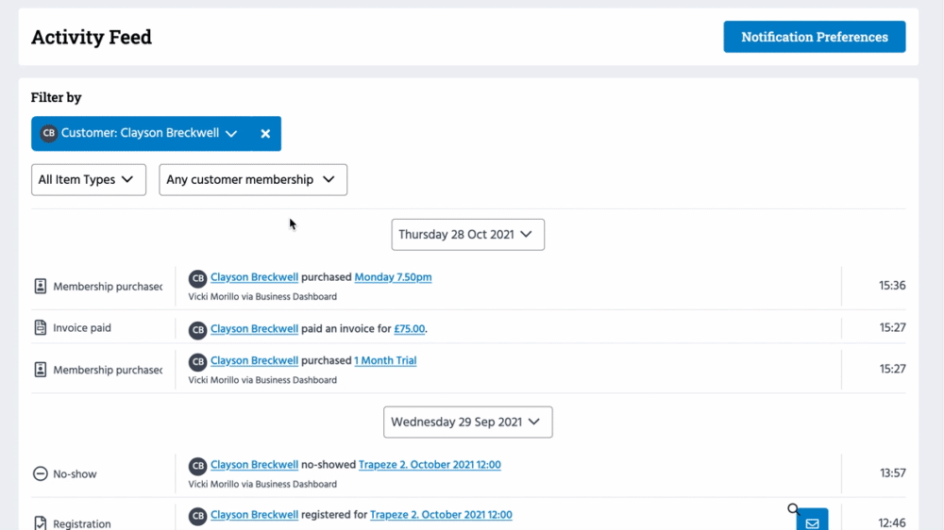The image size is (944, 530).
Task: Expand the Thursday 28 Oct 2021 date picker
Action: 467,235
